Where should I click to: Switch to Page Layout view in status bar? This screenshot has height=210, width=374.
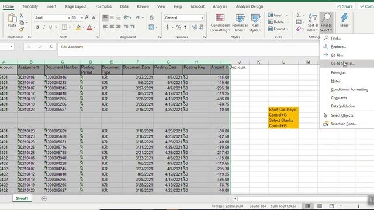[320, 206]
